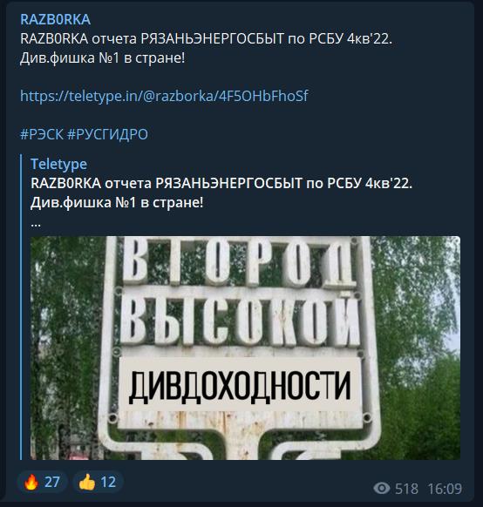Viewport: 483px width, 507px height.
Task: Open the RAZB0RKA channel name
Action: click(x=55, y=19)
